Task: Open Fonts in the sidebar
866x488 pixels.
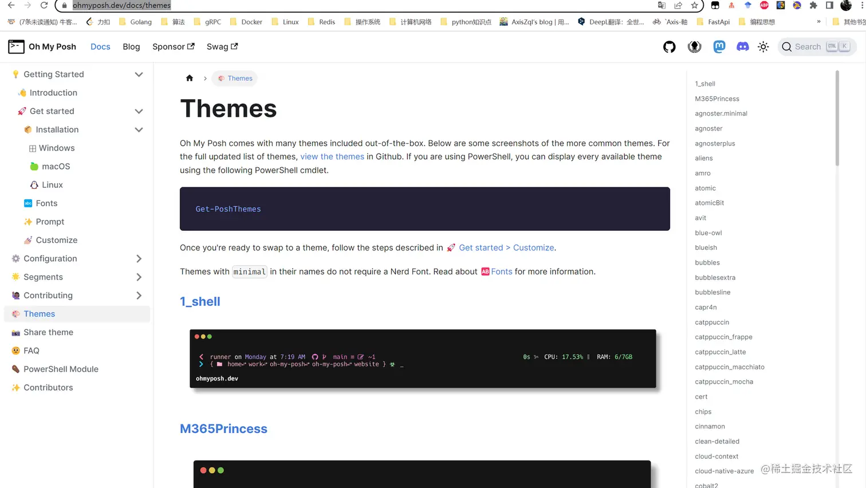Action: tap(46, 203)
